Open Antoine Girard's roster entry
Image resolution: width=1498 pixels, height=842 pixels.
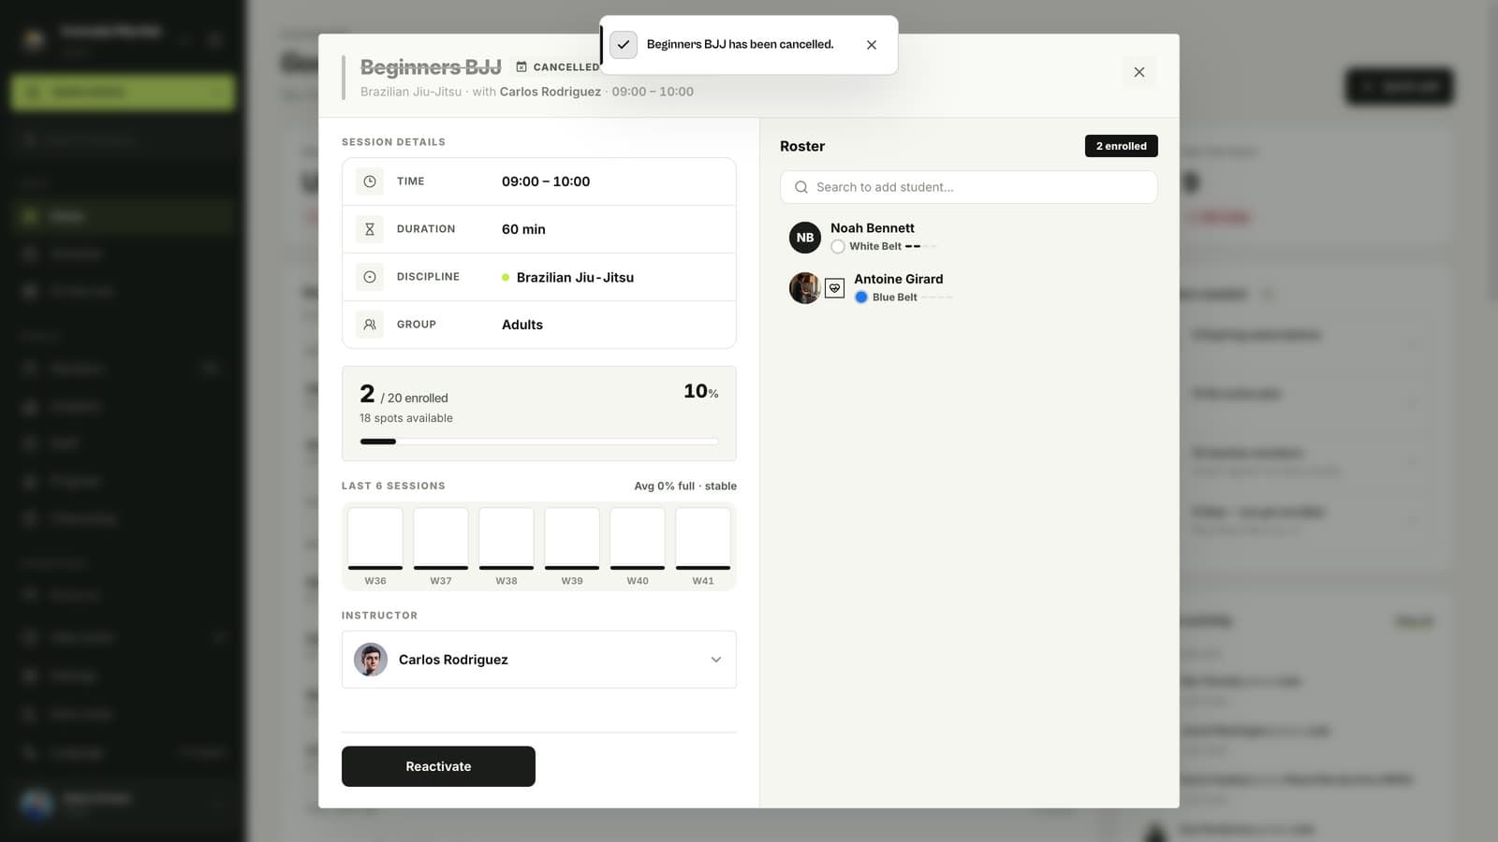click(x=969, y=288)
